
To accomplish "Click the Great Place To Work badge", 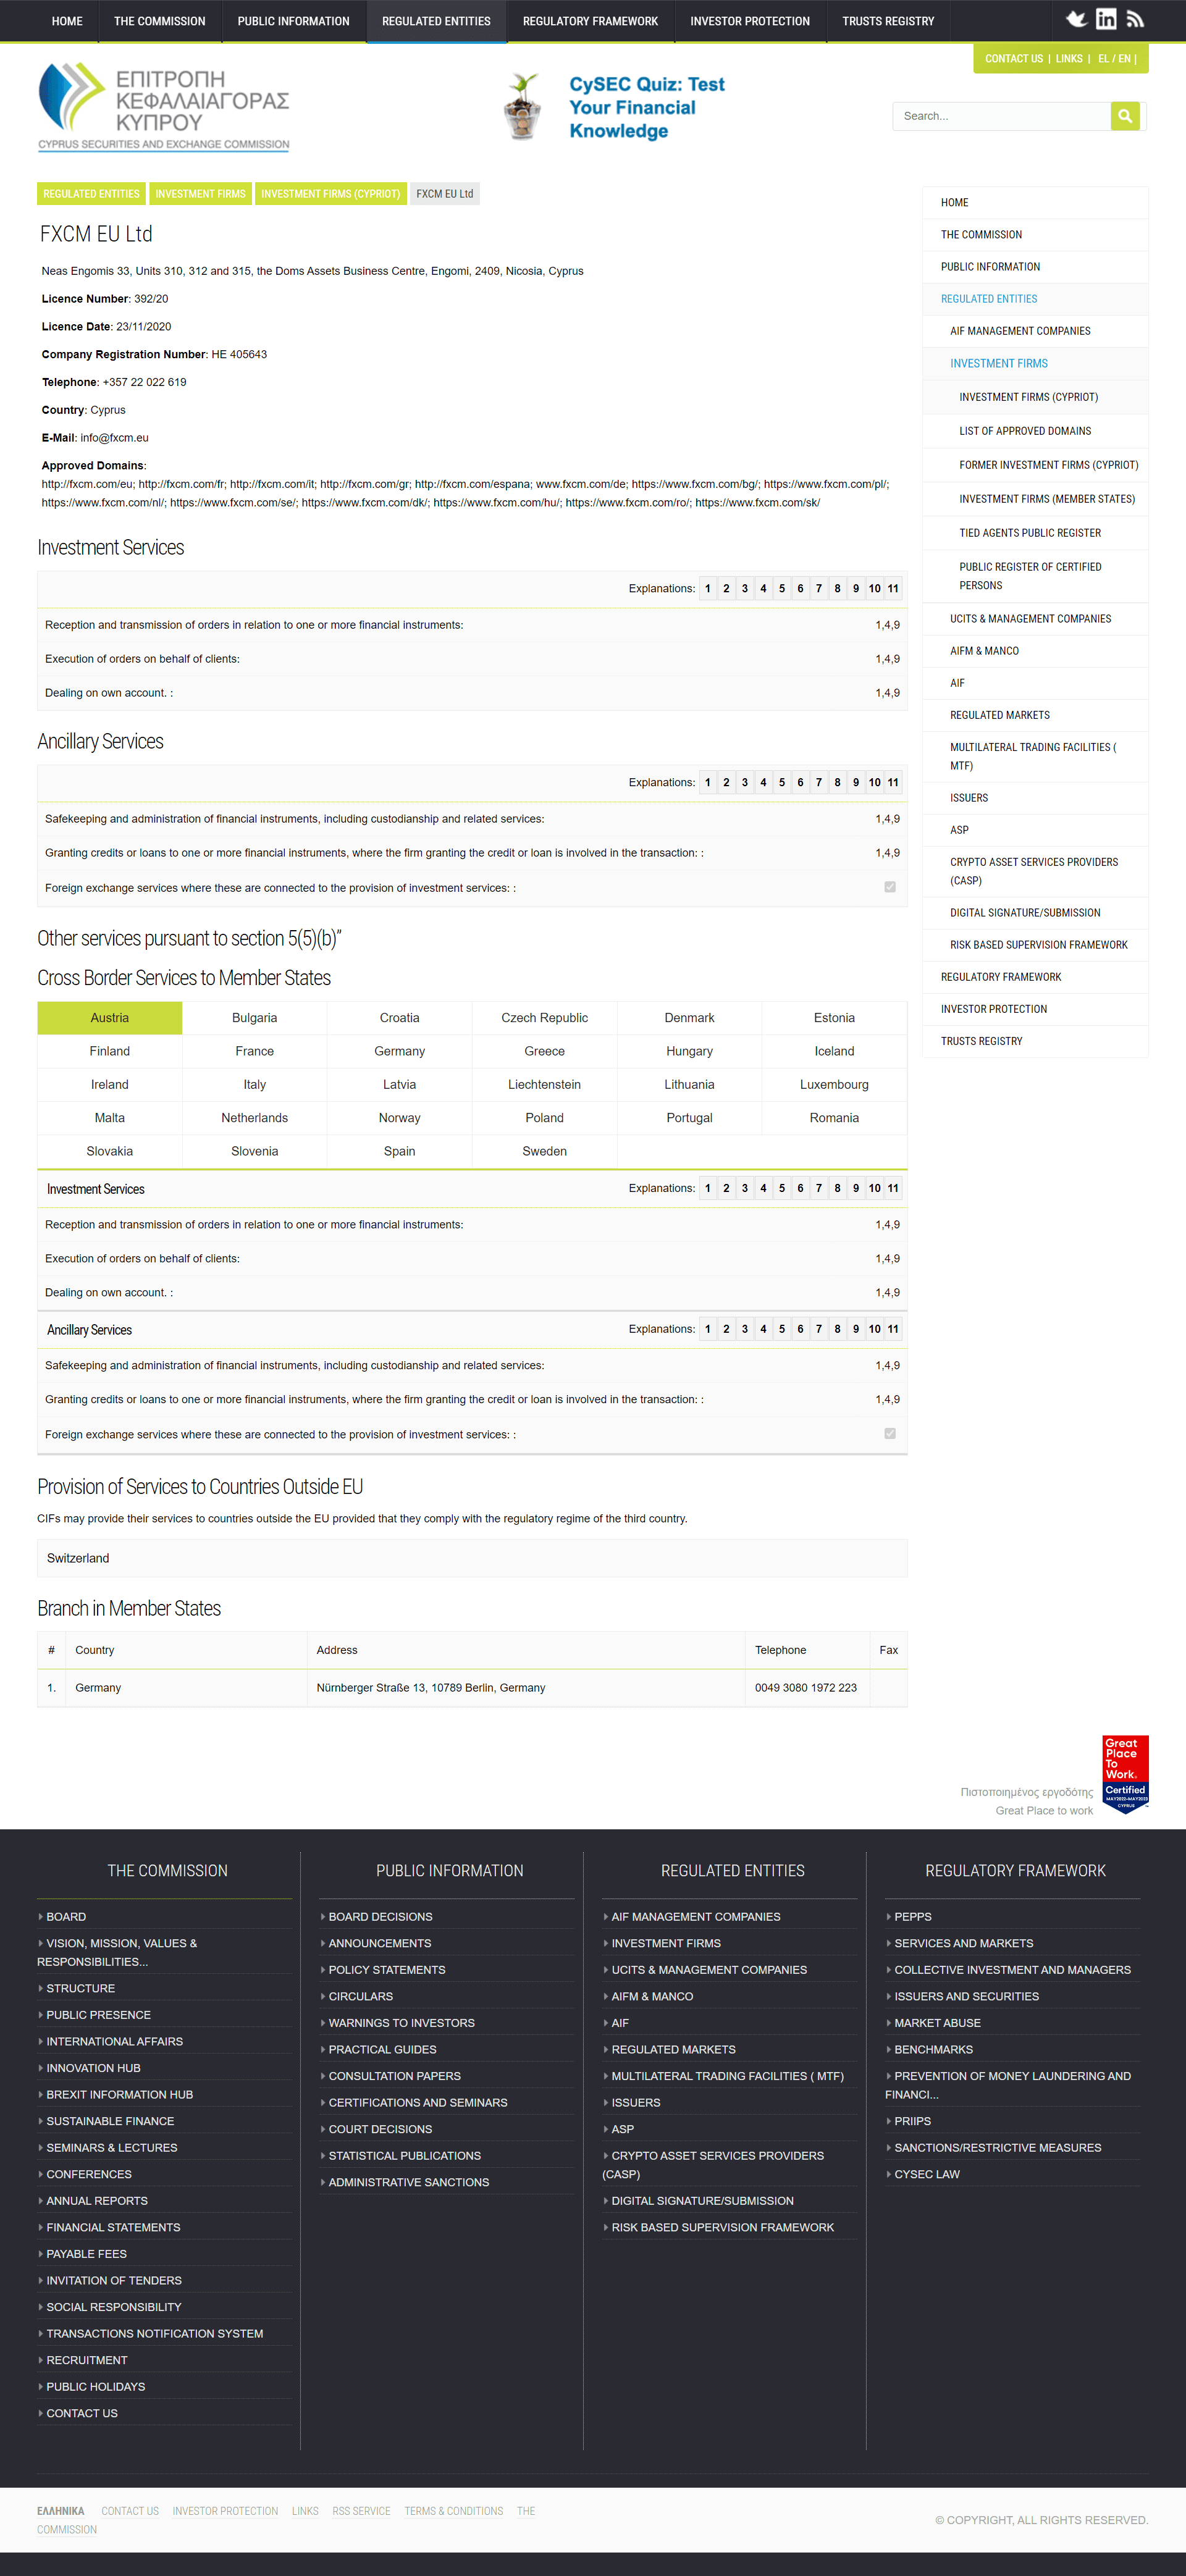I will (1125, 1773).
